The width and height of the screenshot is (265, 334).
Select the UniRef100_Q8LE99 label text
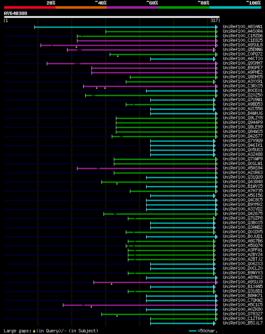pos(243,127)
